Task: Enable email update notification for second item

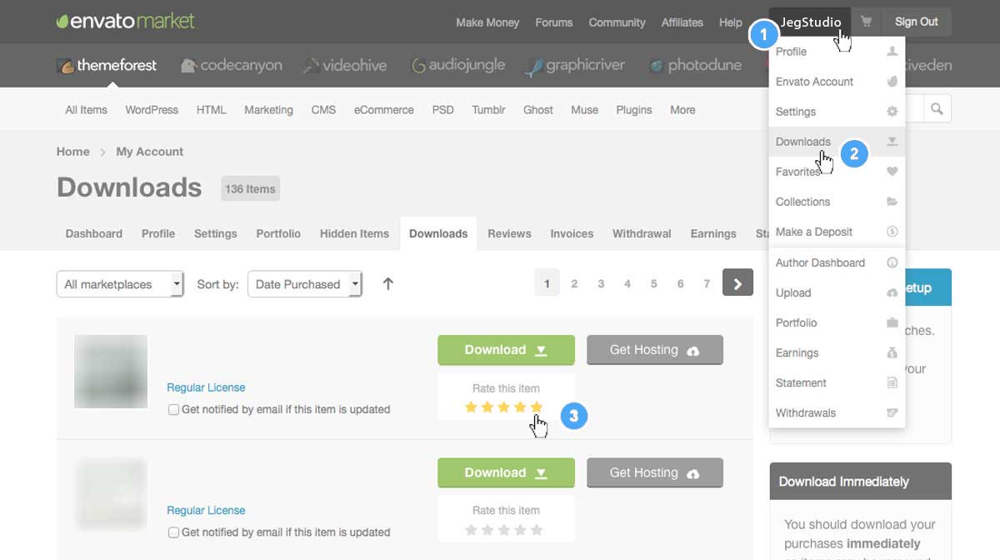Action: (x=173, y=532)
